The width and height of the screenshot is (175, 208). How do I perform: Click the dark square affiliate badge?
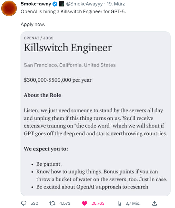(61, 4)
